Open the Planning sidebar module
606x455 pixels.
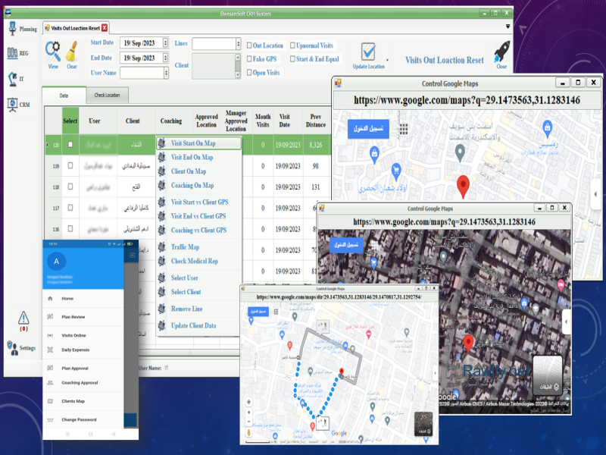22,29
